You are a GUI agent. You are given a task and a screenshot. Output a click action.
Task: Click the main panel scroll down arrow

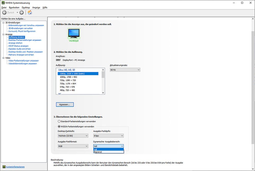[253, 169]
